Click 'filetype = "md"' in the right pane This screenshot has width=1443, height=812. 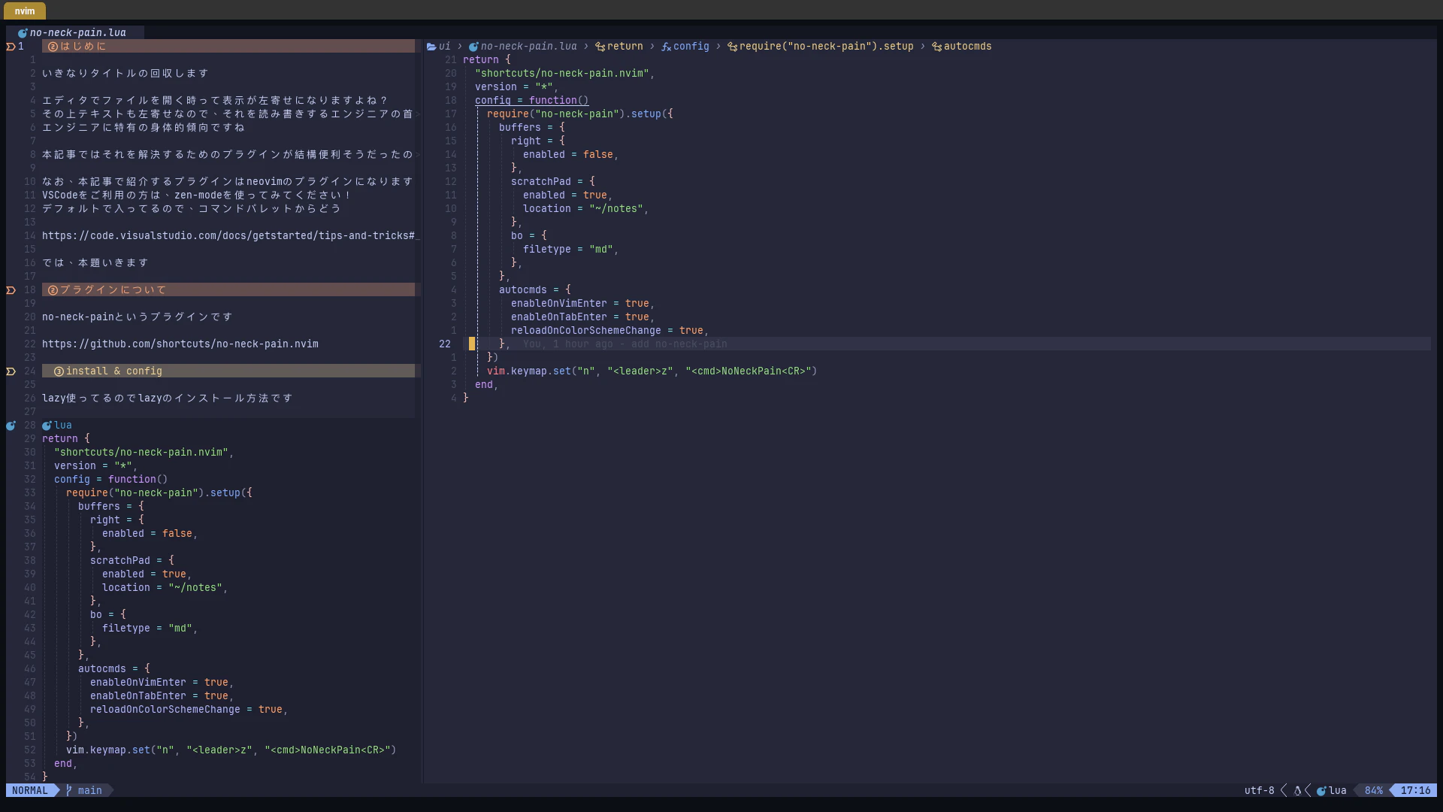568,250
